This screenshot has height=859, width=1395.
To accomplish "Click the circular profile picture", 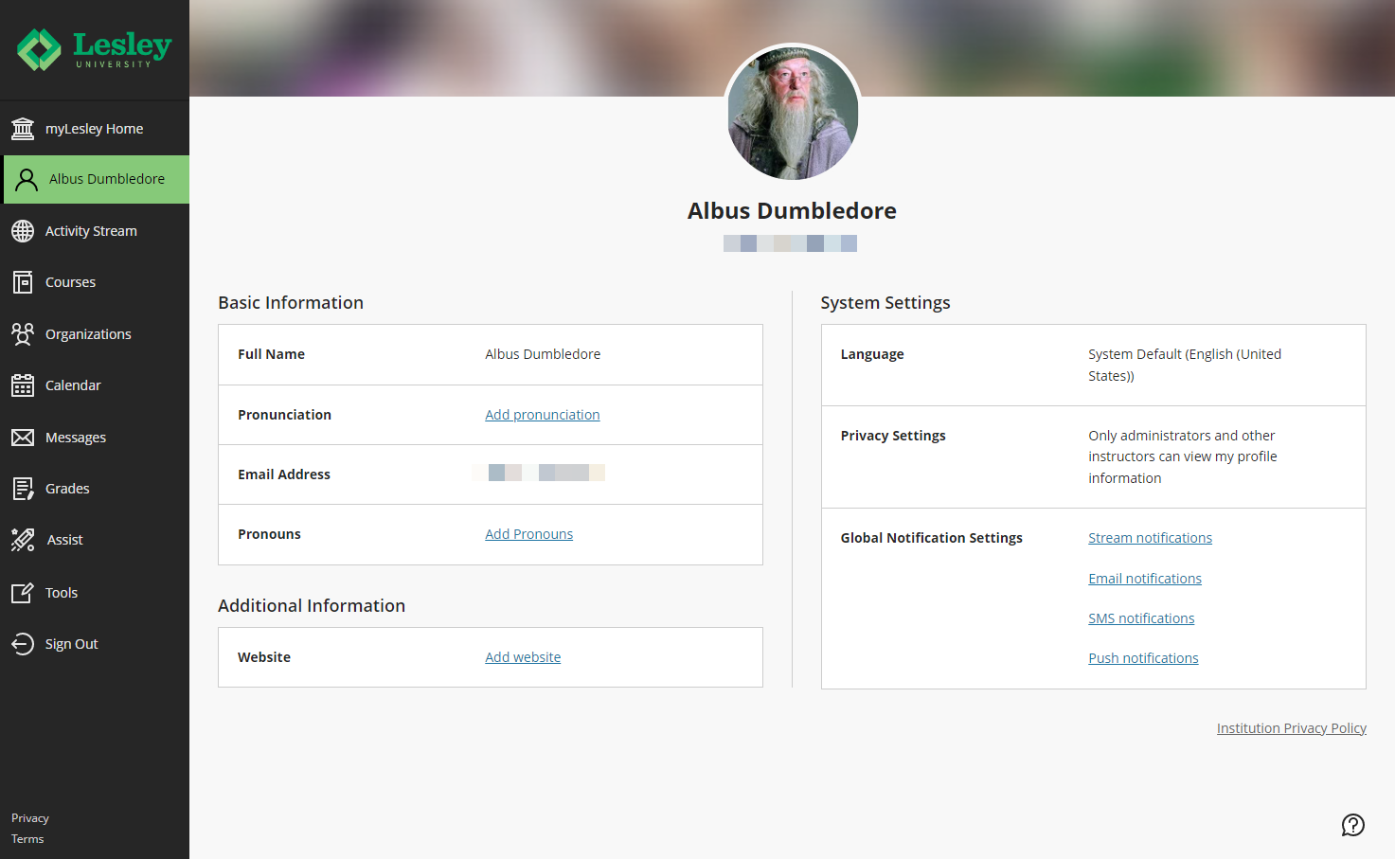I will 793,114.
